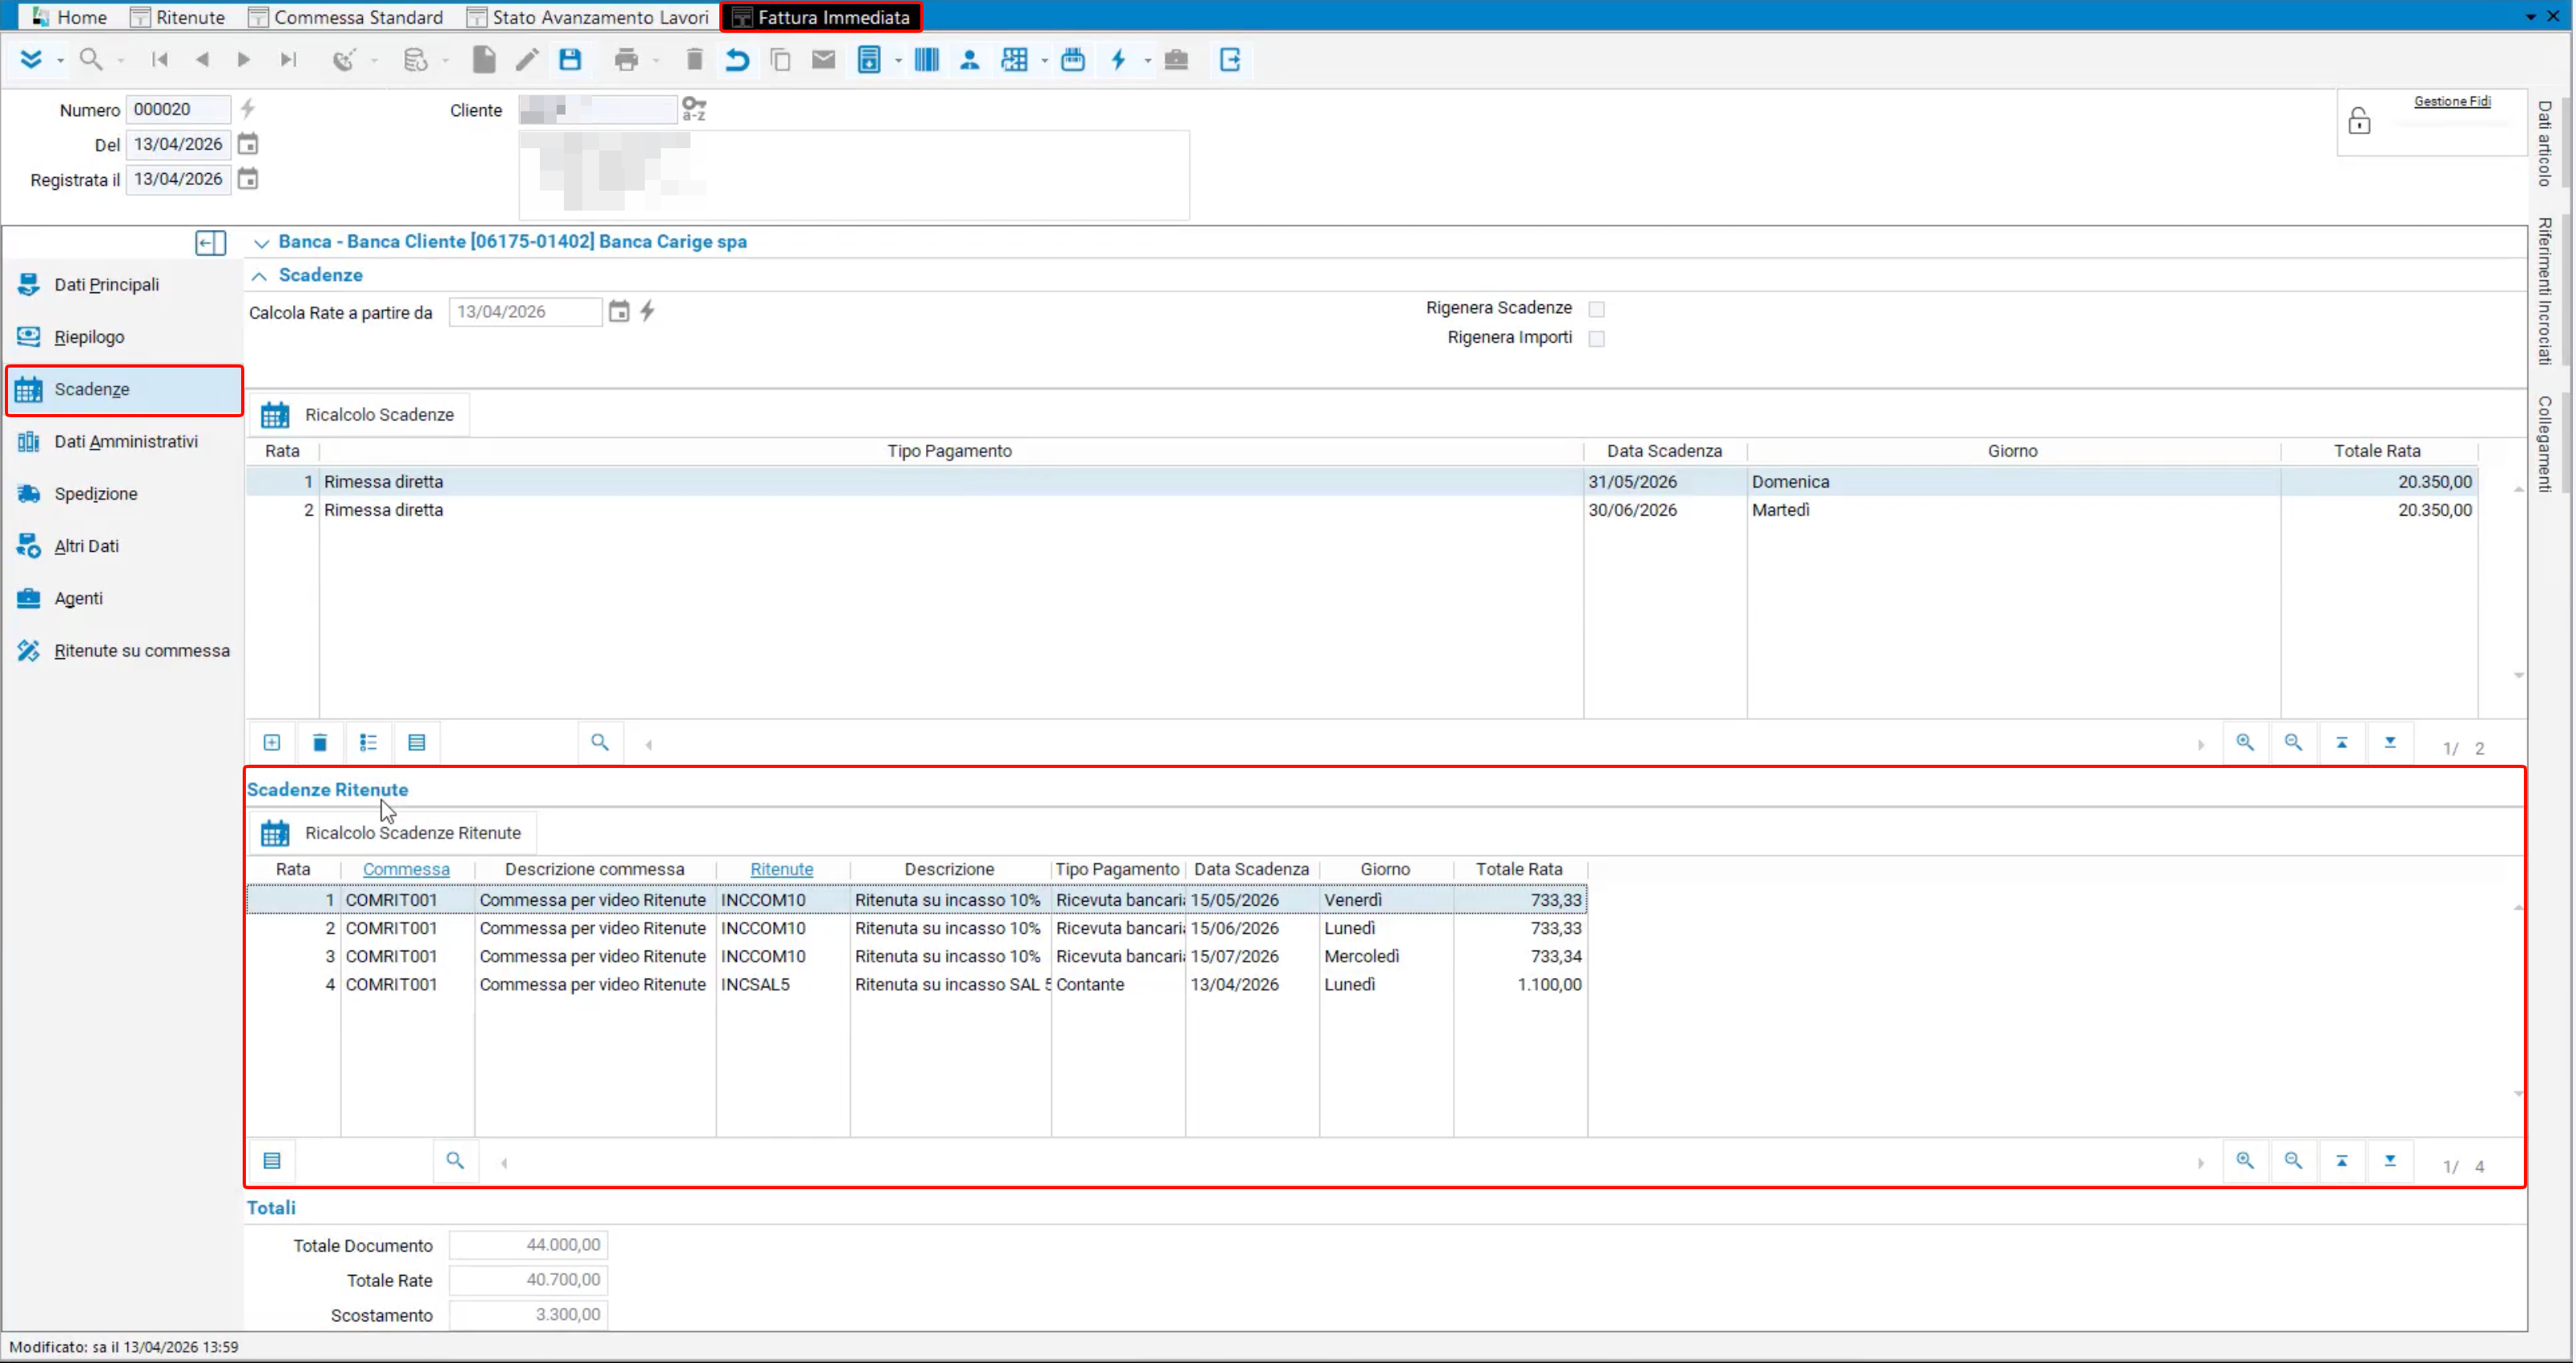Enable Rigenera Scadenze checkbox
This screenshot has width=2576, height=1363.
pos(1596,309)
